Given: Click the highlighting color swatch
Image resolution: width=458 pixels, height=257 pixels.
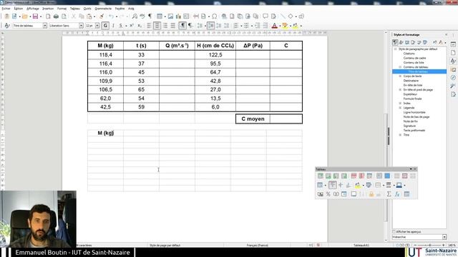Looking at the screenshot, I should (285, 26).
